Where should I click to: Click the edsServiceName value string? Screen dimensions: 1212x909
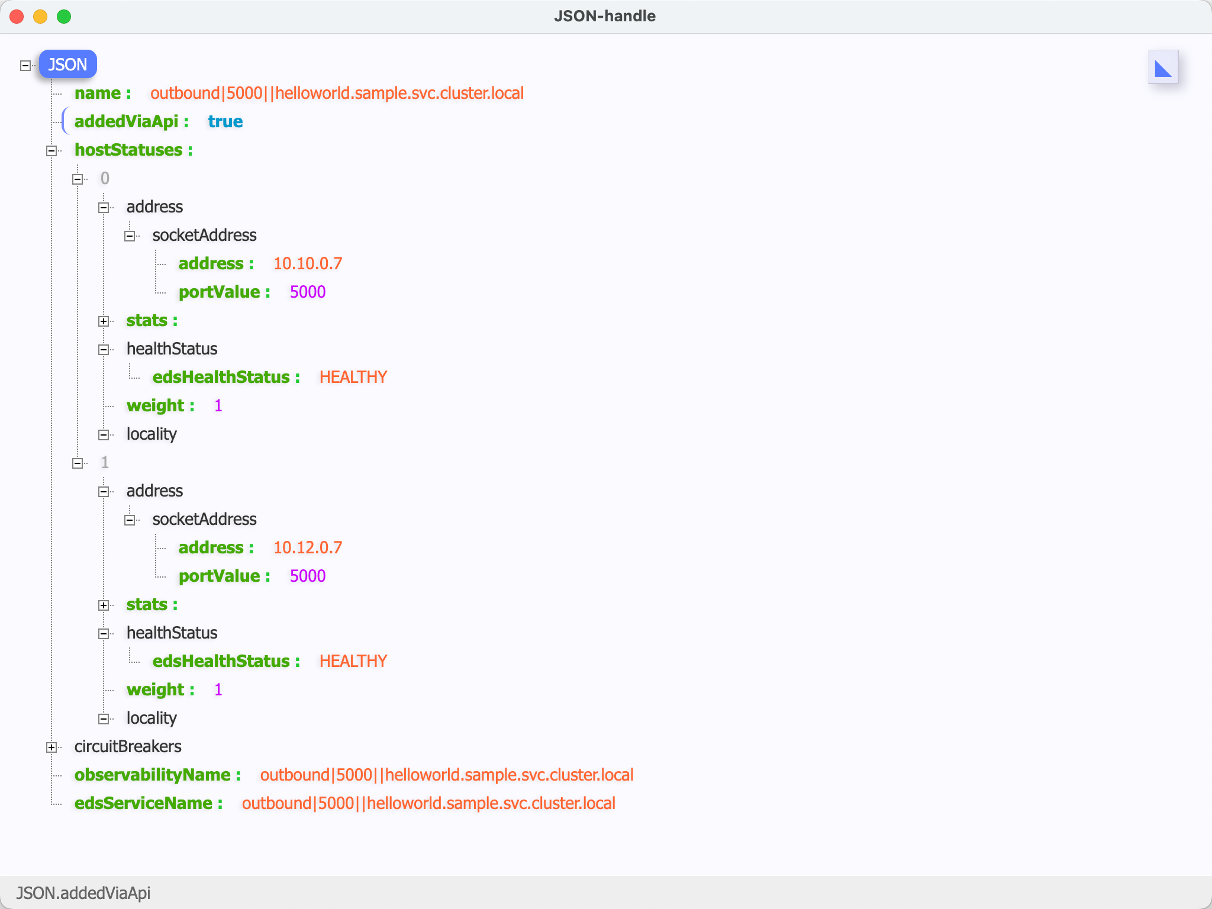(428, 803)
